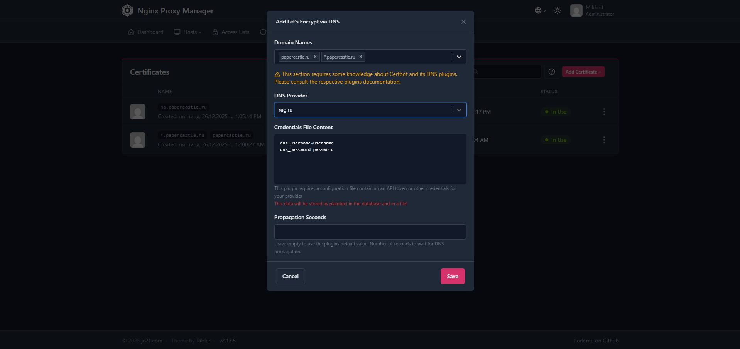Select the ha.papercastle.ru certificate name
The width and height of the screenshot is (740, 349).
pos(184,107)
